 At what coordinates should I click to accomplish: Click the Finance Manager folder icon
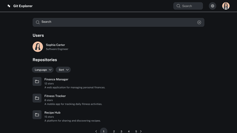(37, 81)
